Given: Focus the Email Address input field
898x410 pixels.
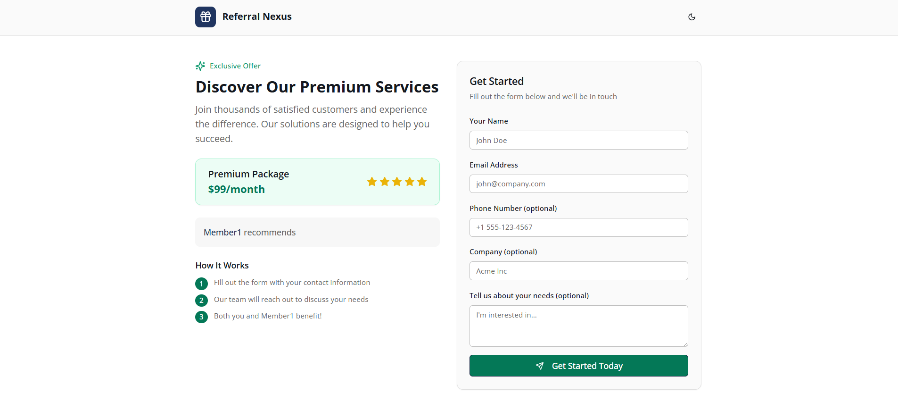Looking at the screenshot, I should tap(579, 184).
